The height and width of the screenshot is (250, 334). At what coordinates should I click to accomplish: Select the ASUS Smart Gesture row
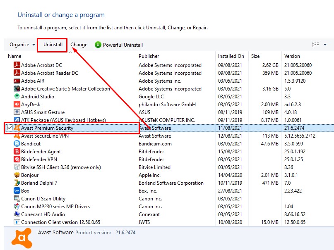coord(169,112)
